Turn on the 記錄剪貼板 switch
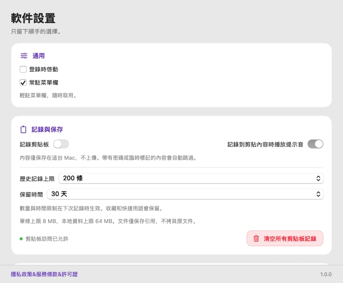This screenshot has width=343, height=283. tap(61, 144)
